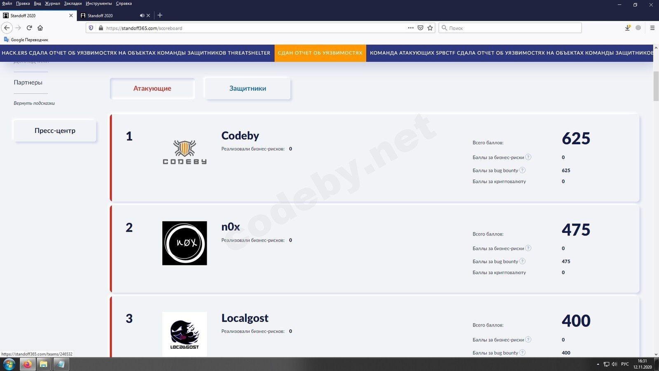
Task: Open the downloads panel
Action: [627, 28]
